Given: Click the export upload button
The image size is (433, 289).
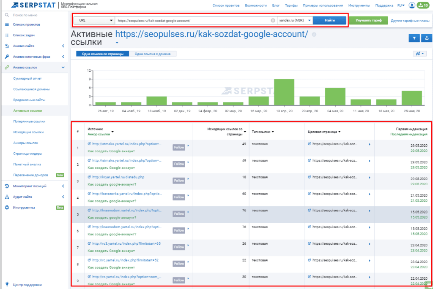Looking at the screenshot, I should point(427,38).
